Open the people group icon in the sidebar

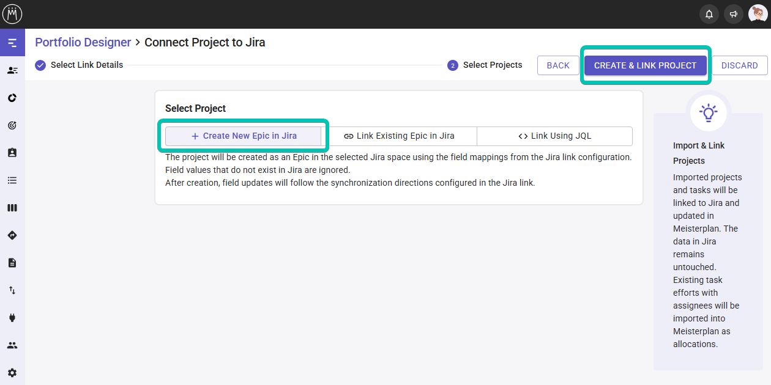[x=12, y=345]
